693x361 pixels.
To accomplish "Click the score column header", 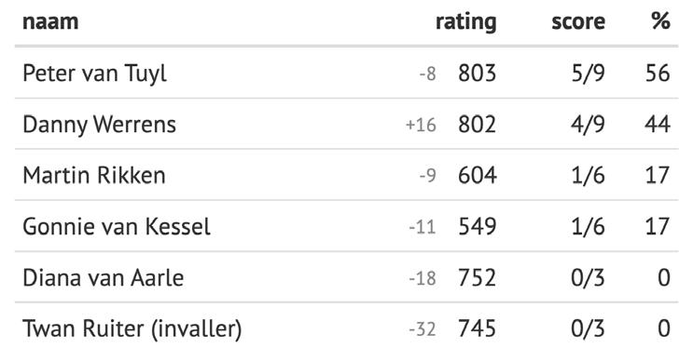I will [x=578, y=21].
